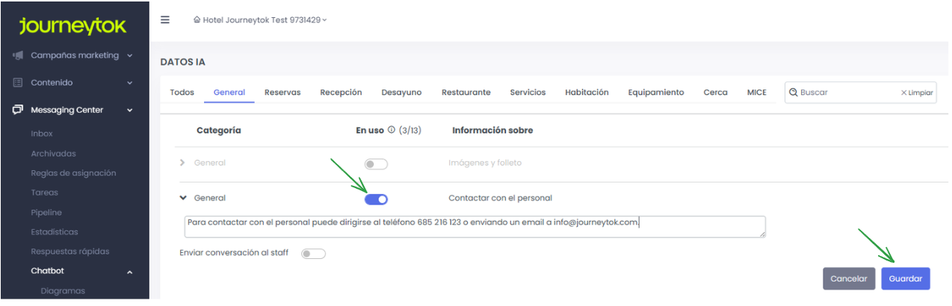The image size is (952, 306).
Task: Click the contact information text area
Action: 475,227
